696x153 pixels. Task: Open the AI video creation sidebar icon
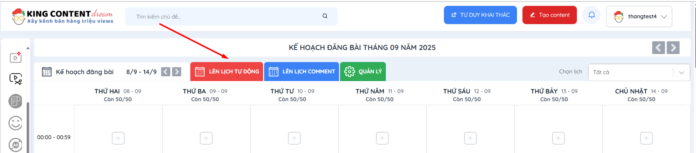coord(16,57)
